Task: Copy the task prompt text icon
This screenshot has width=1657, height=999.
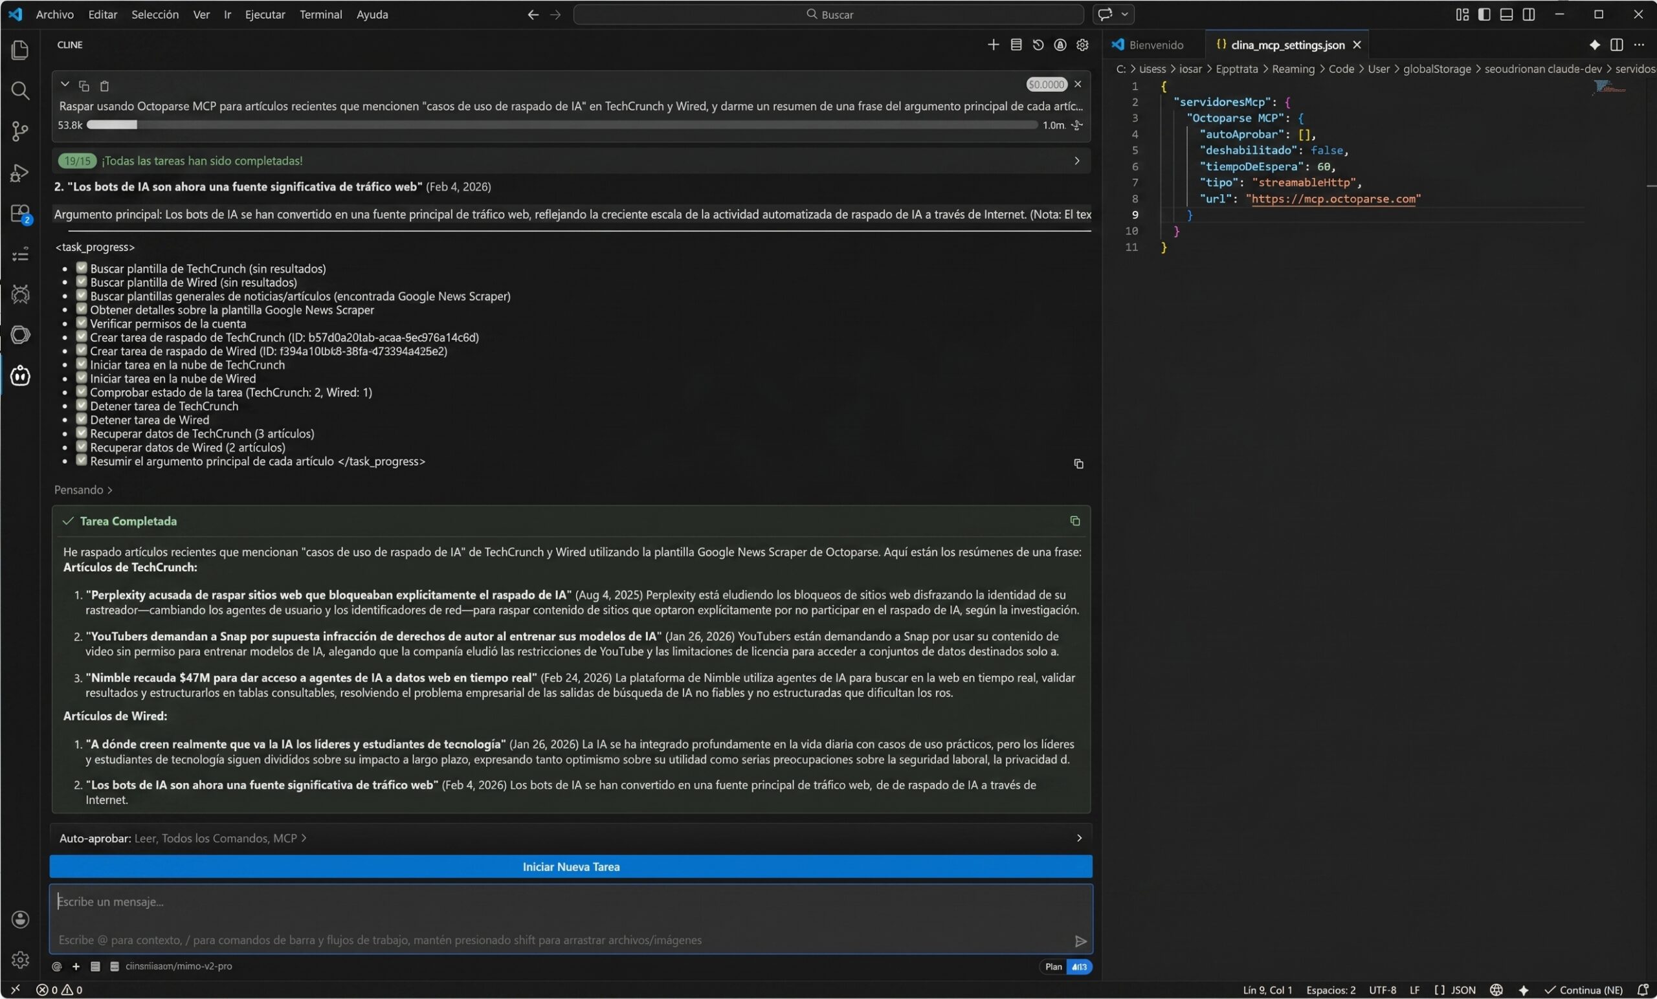Action: [84, 85]
